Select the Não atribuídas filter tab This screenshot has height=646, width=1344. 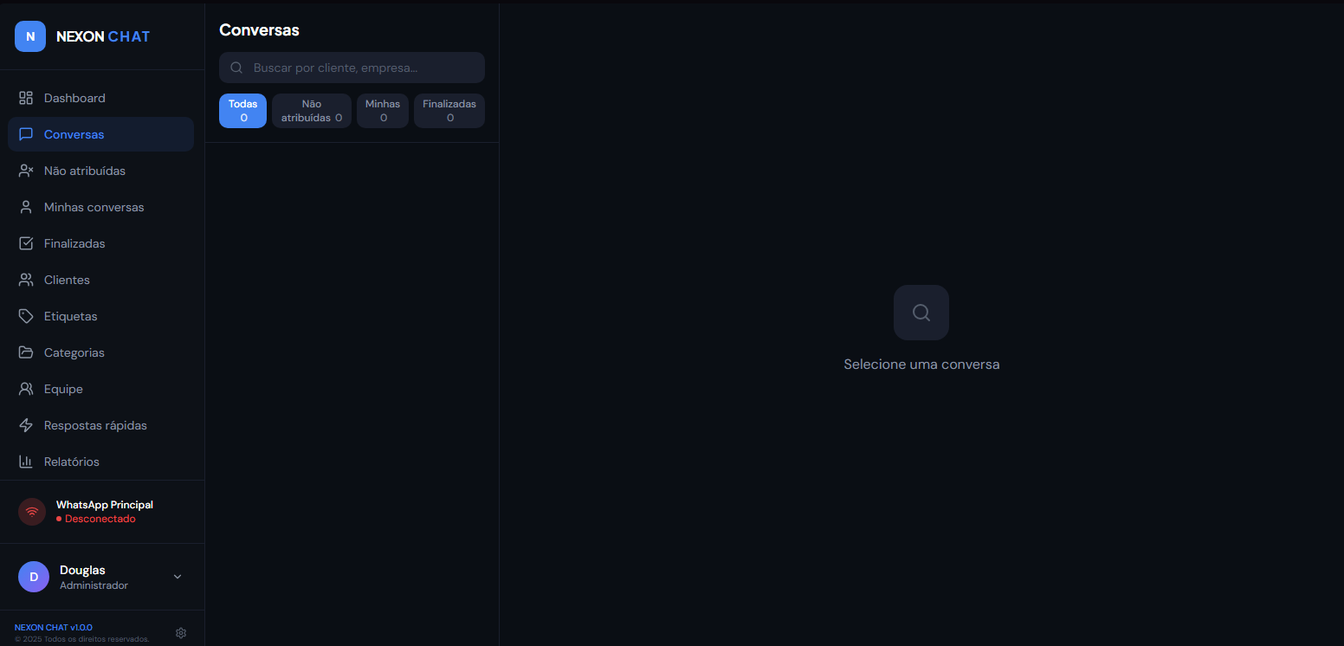[312, 111]
